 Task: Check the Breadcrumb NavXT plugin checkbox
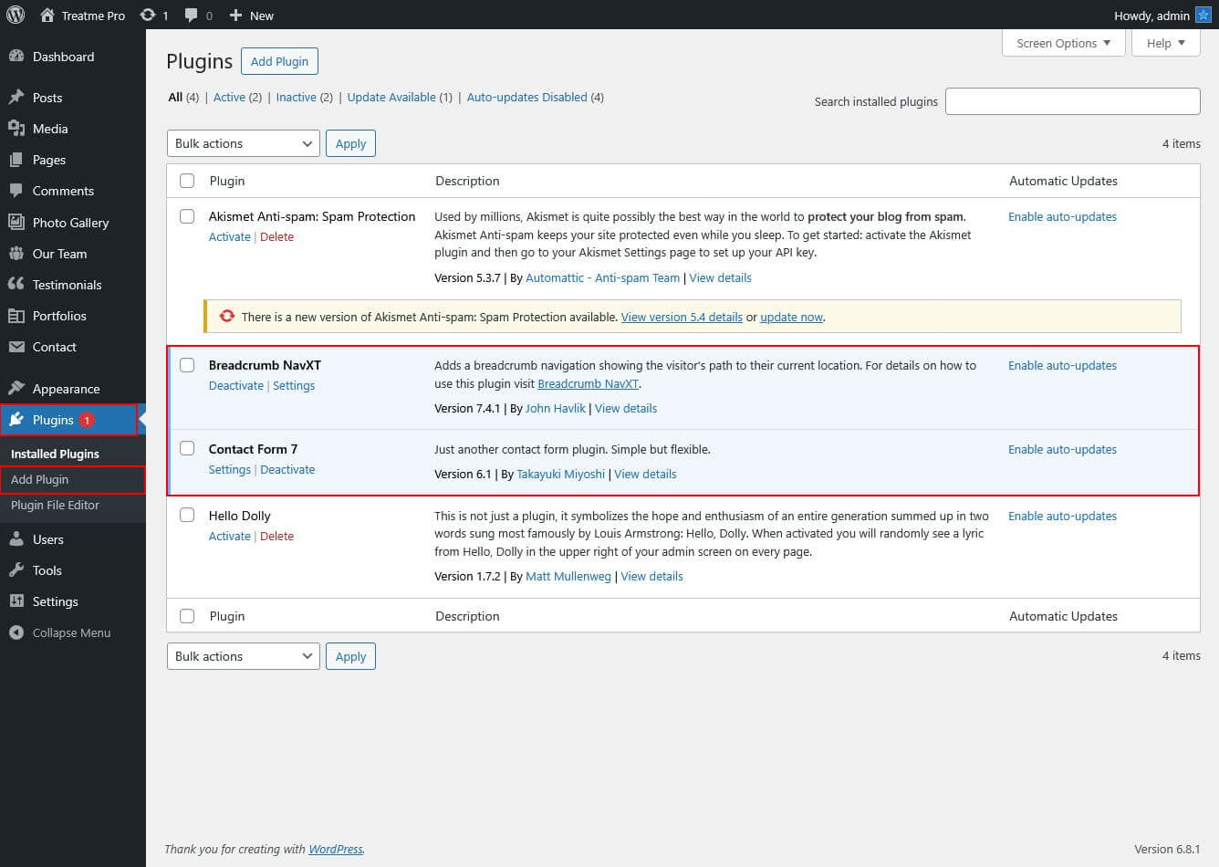click(x=187, y=365)
